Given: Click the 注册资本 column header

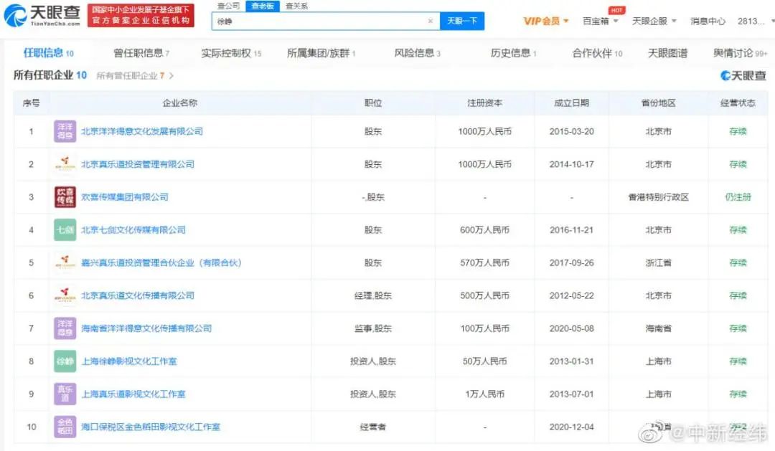Looking at the screenshot, I should point(485,103).
